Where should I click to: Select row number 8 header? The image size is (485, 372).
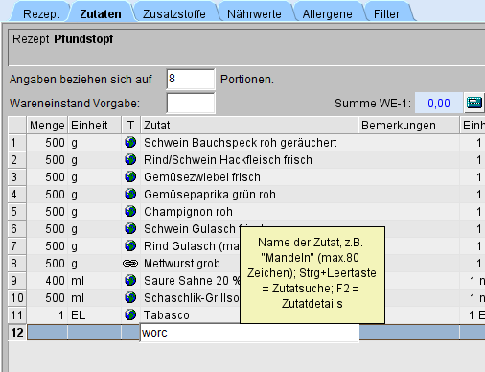click(16, 263)
